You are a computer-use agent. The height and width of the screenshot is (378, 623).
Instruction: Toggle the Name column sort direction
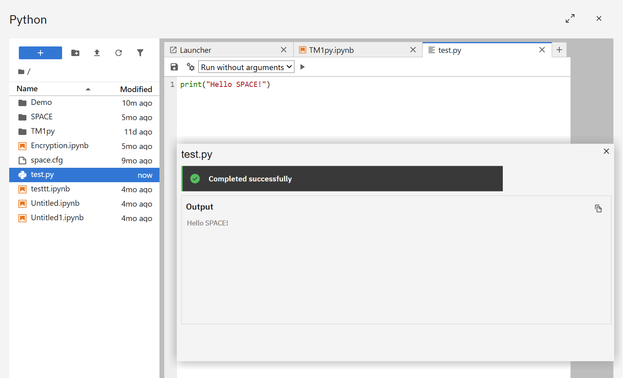pos(88,88)
